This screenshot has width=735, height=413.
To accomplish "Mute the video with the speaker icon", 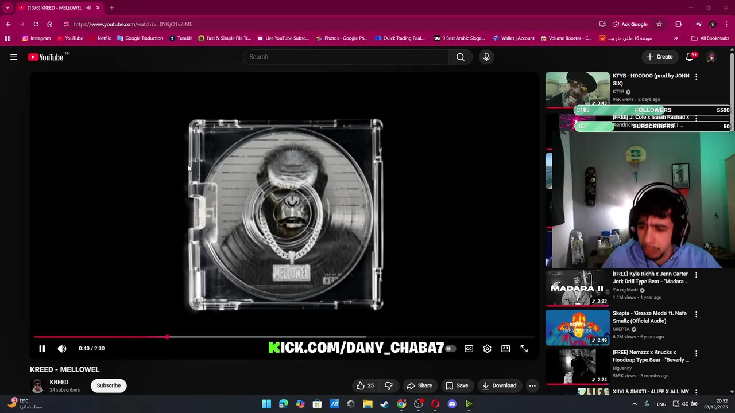I will [x=62, y=349].
